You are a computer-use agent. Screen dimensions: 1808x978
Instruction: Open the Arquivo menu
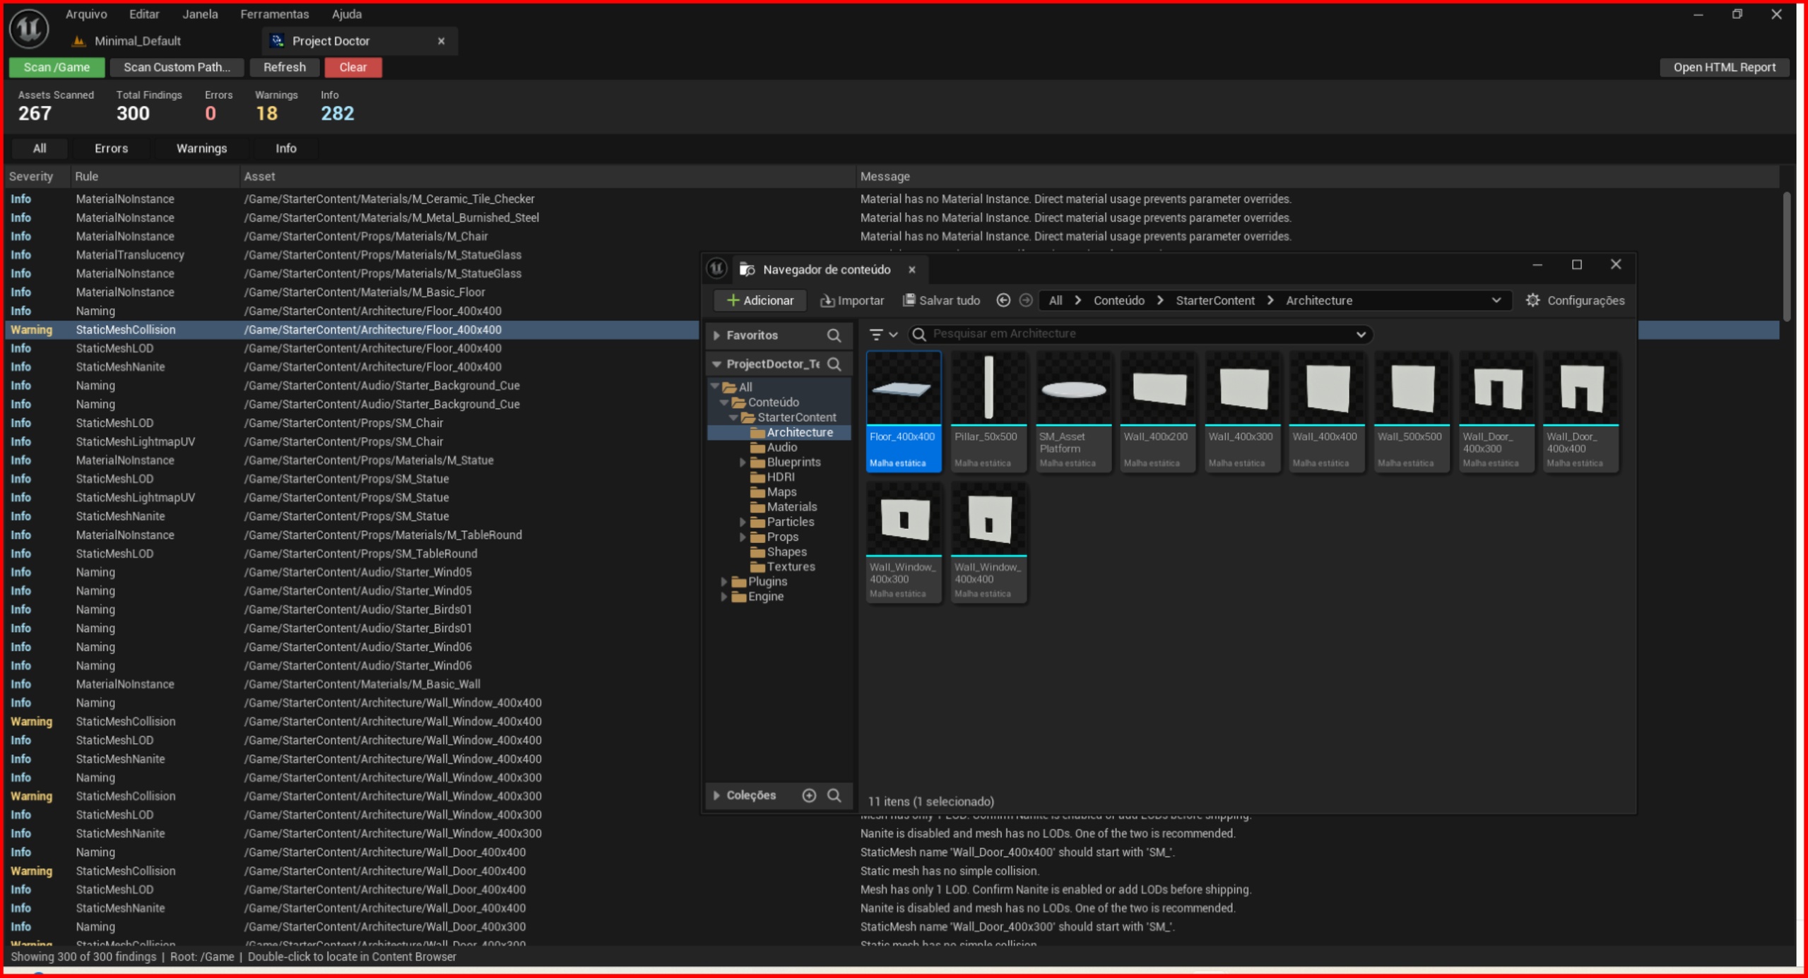[86, 14]
